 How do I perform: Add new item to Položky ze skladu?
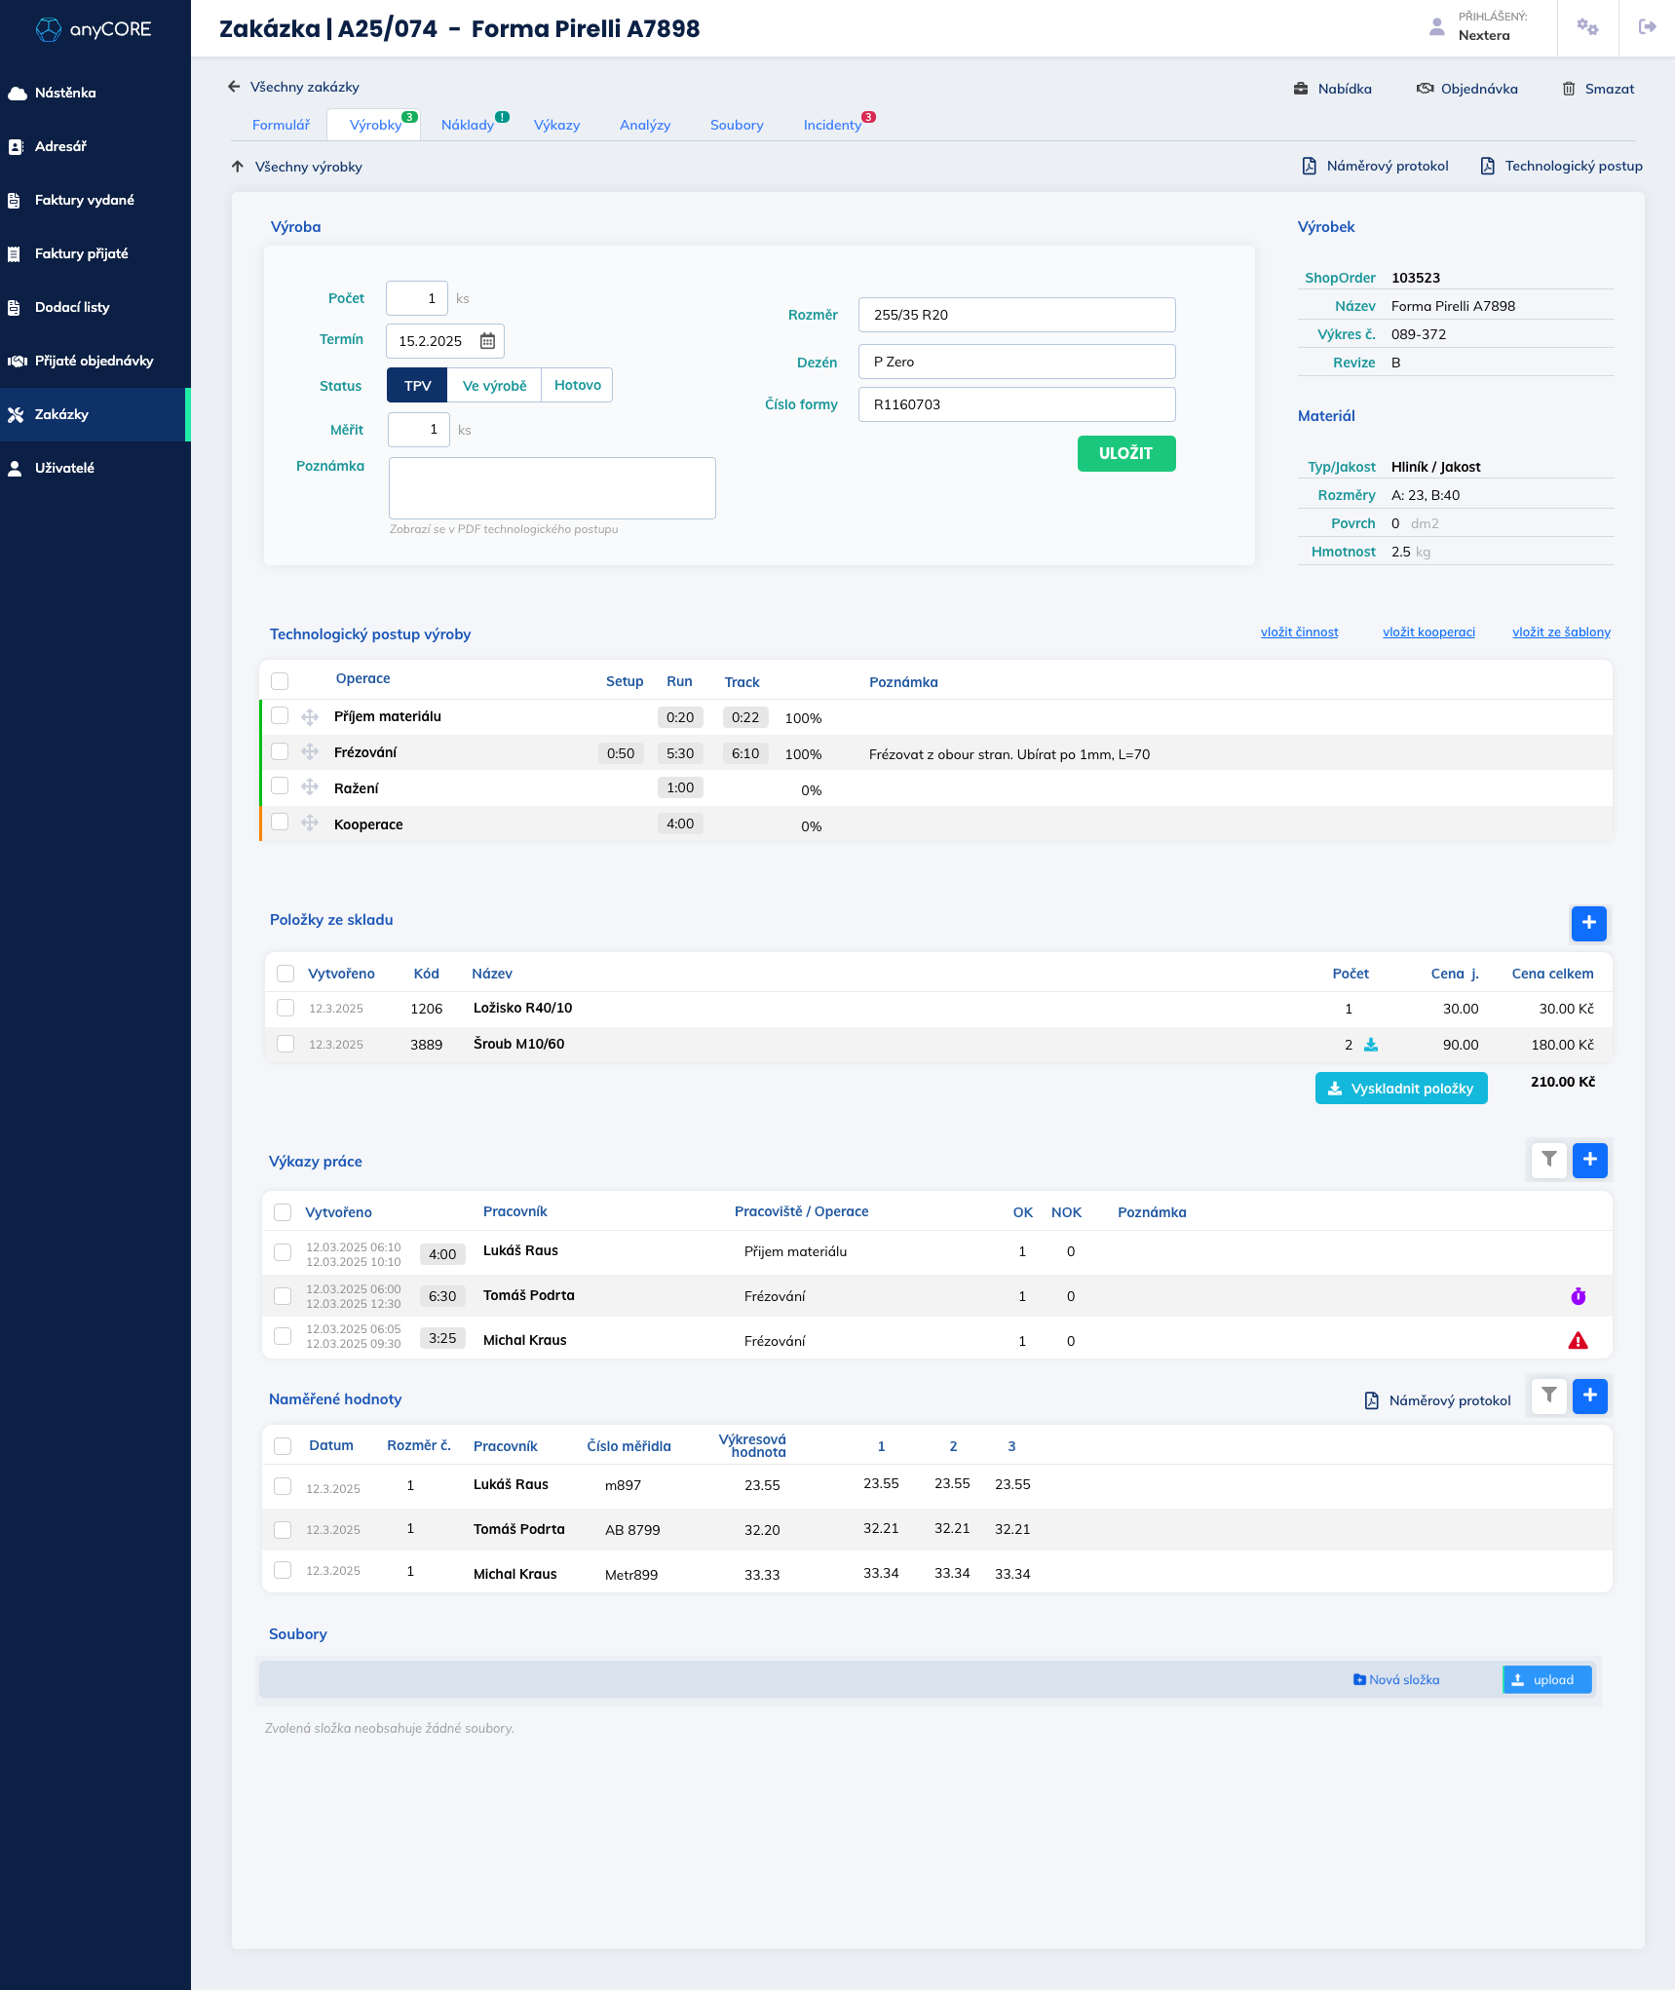pos(1589,923)
